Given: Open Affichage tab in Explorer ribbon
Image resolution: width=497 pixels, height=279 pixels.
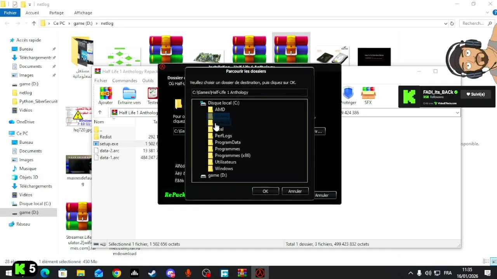Looking at the screenshot, I should pos(83,13).
